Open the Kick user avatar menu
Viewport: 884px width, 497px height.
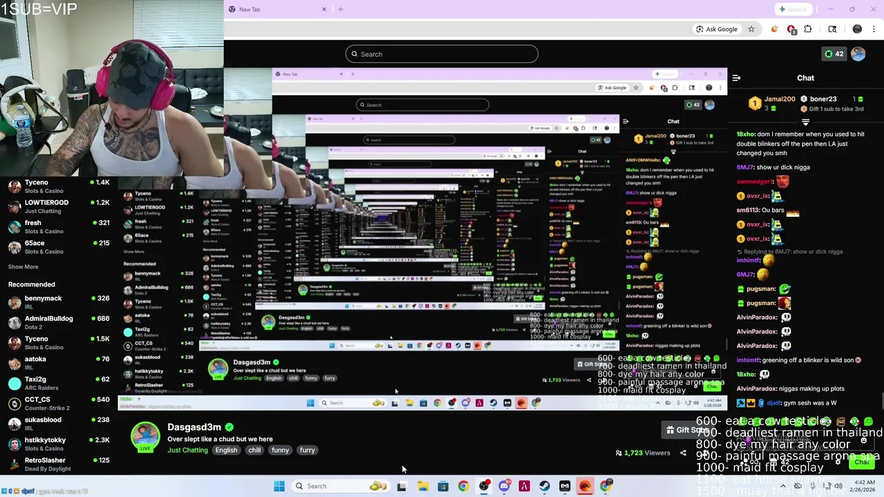pyautogui.click(x=858, y=54)
